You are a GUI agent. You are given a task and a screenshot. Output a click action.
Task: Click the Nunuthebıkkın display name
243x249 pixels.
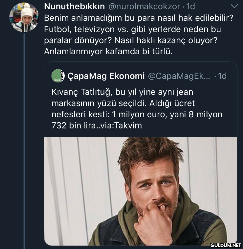point(74,6)
